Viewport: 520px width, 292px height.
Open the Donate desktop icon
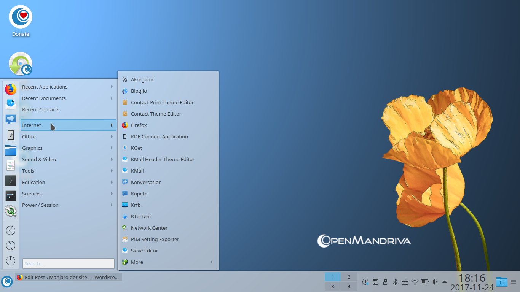pyautogui.click(x=21, y=21)
